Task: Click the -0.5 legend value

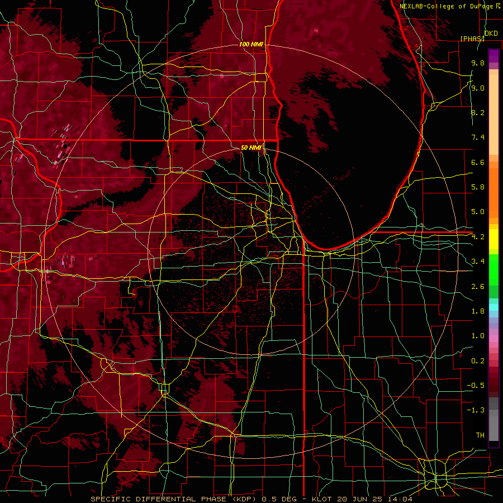Action: 476,386
